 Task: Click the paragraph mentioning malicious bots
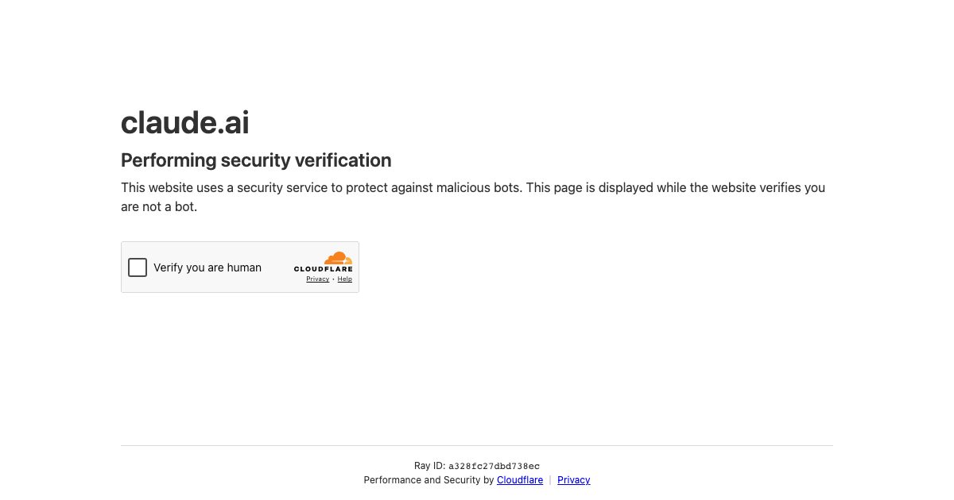coord(473,198)
